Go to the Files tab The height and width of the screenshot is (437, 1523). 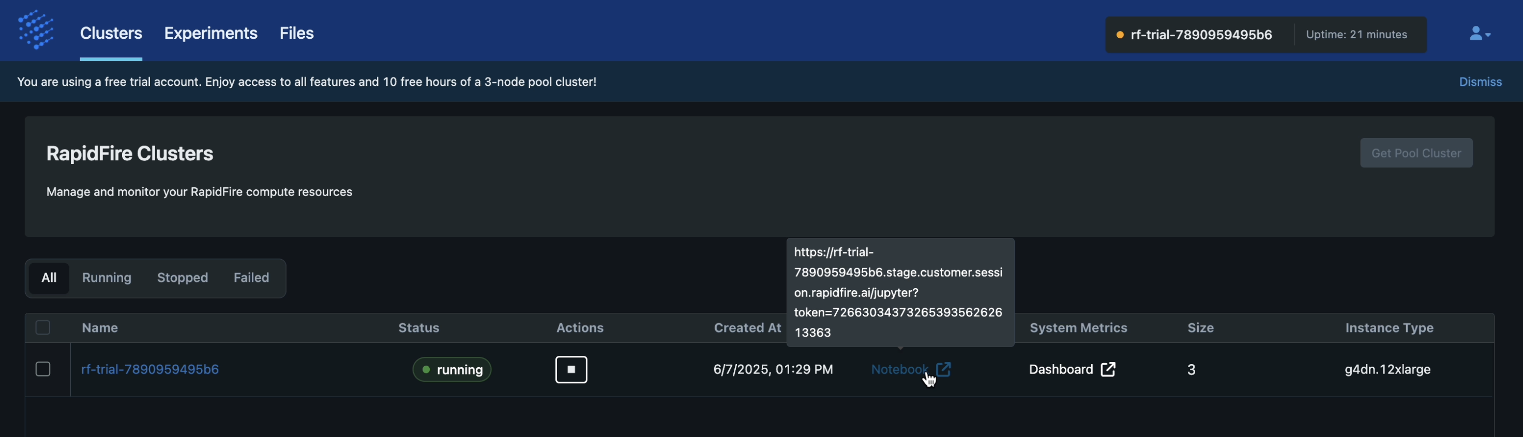[x=297, y=33]
